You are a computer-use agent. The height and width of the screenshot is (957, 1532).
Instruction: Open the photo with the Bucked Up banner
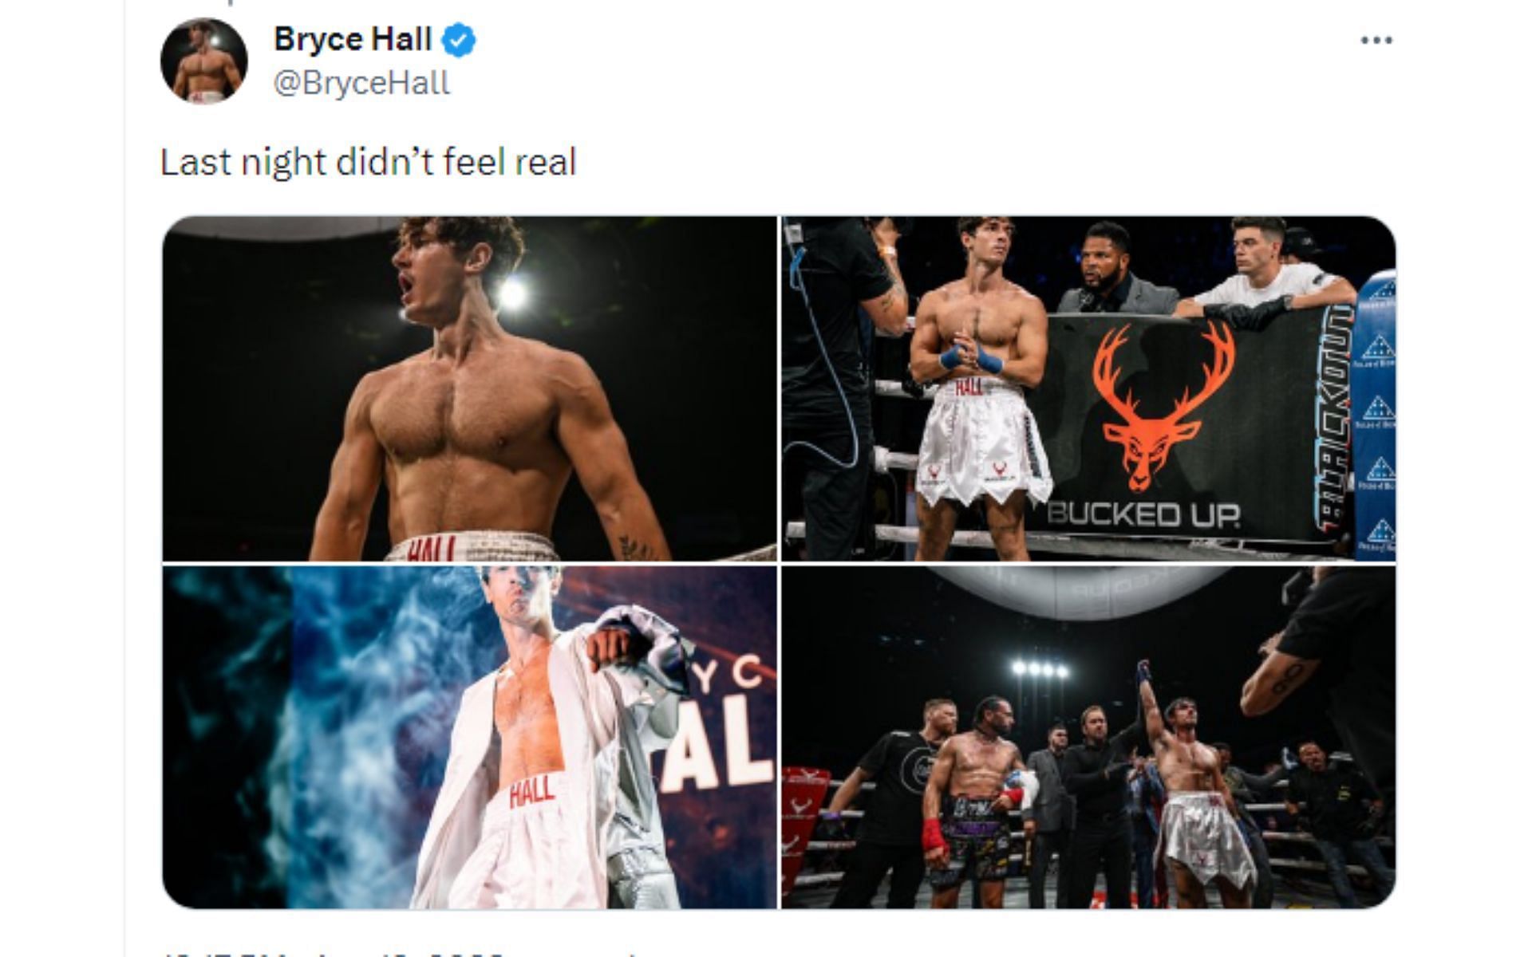point(1088,388)
